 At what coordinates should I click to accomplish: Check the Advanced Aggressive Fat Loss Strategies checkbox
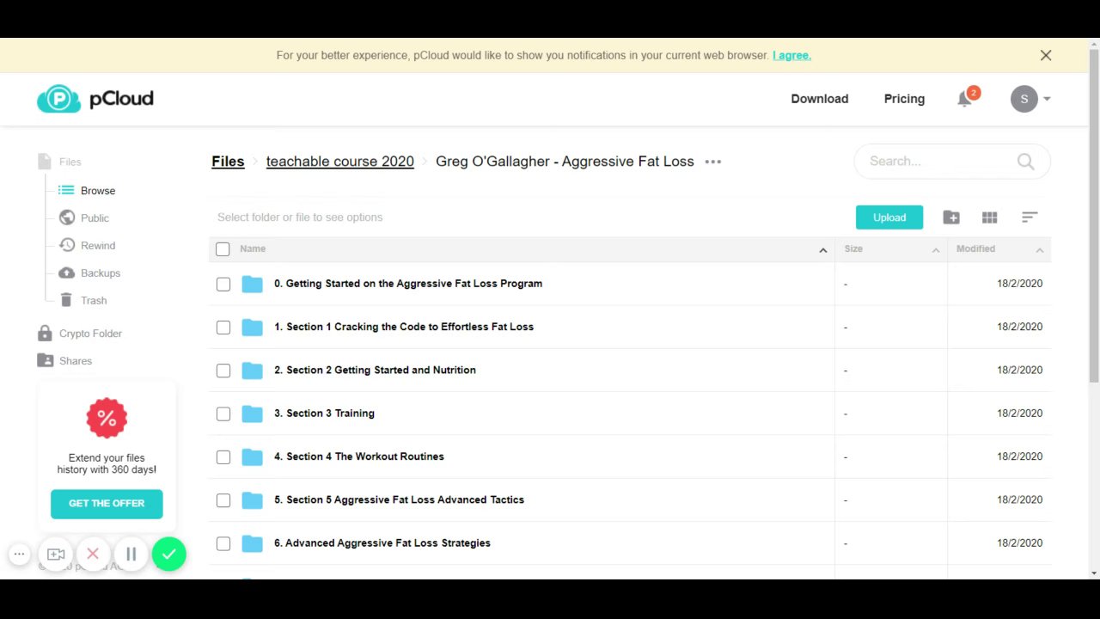[x=223, y=543]
